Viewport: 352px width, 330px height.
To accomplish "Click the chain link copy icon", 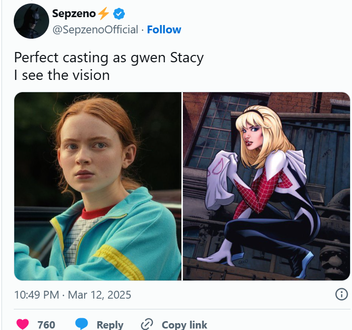I will (x=147, y=324).
